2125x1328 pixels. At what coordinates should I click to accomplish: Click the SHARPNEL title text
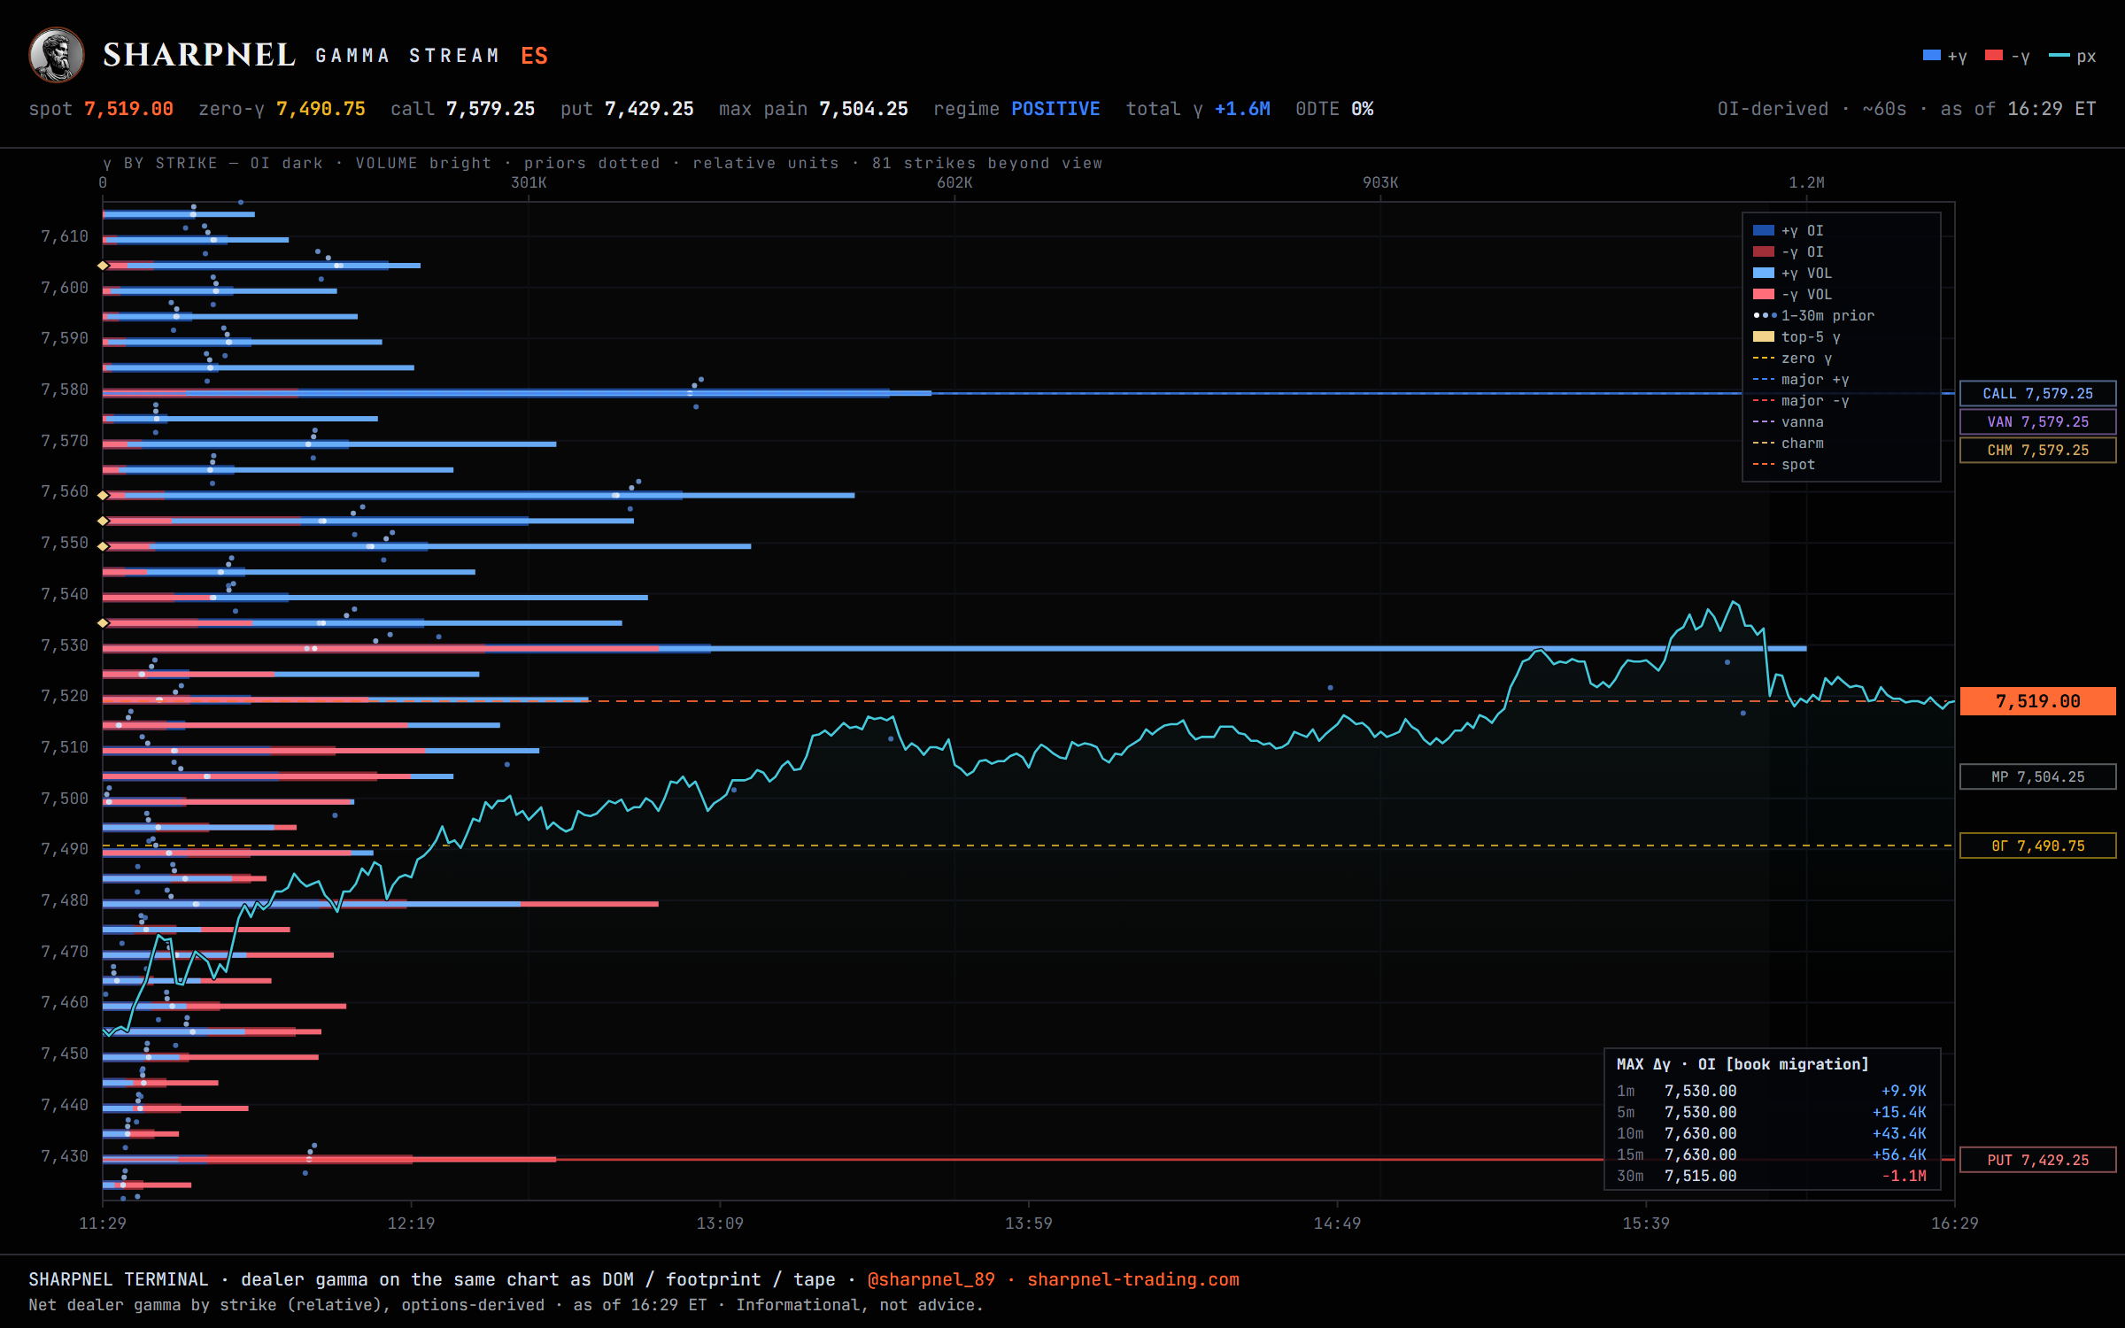[199, 55]
